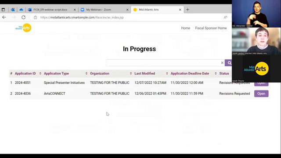Close the My Webinars - Zoom tab
The width and height of the screenshot is (281, 158).
pyautogui.click(x=127, y=10)
